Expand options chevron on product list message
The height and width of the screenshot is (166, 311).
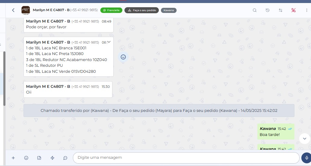click(109, 42)
